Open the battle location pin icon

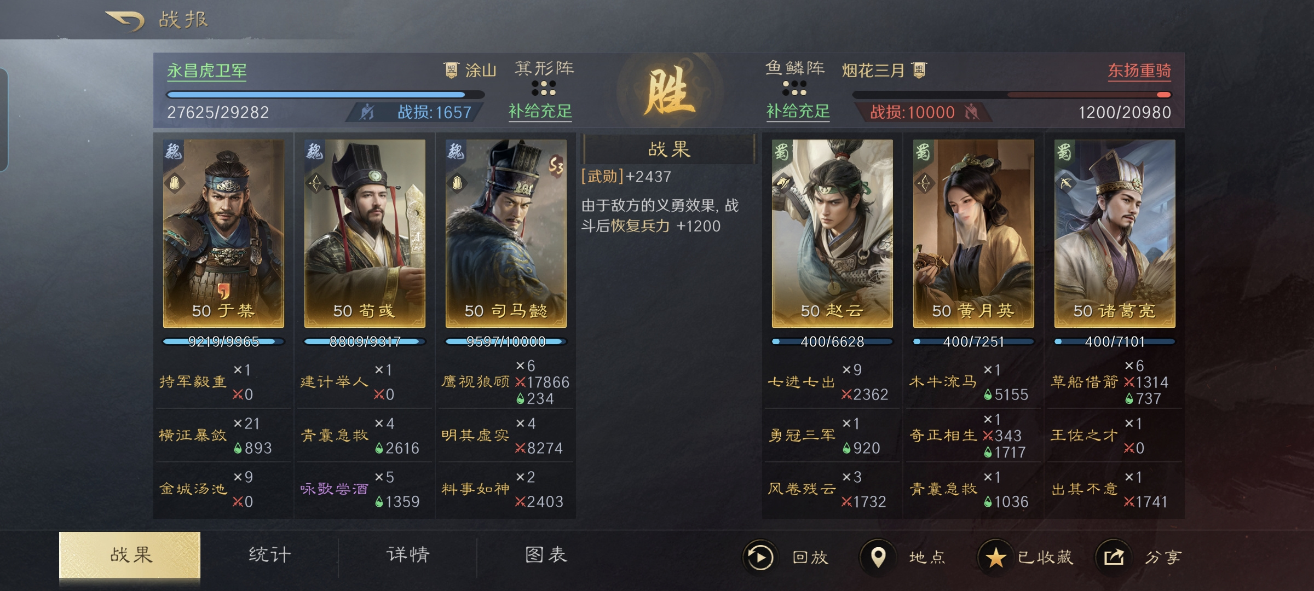(878, 557)
